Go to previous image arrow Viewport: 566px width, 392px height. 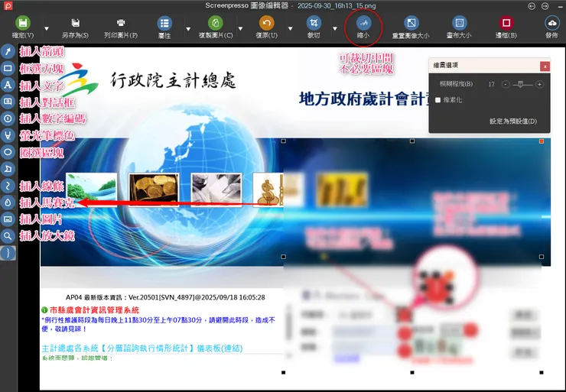[x=532, y=6]
